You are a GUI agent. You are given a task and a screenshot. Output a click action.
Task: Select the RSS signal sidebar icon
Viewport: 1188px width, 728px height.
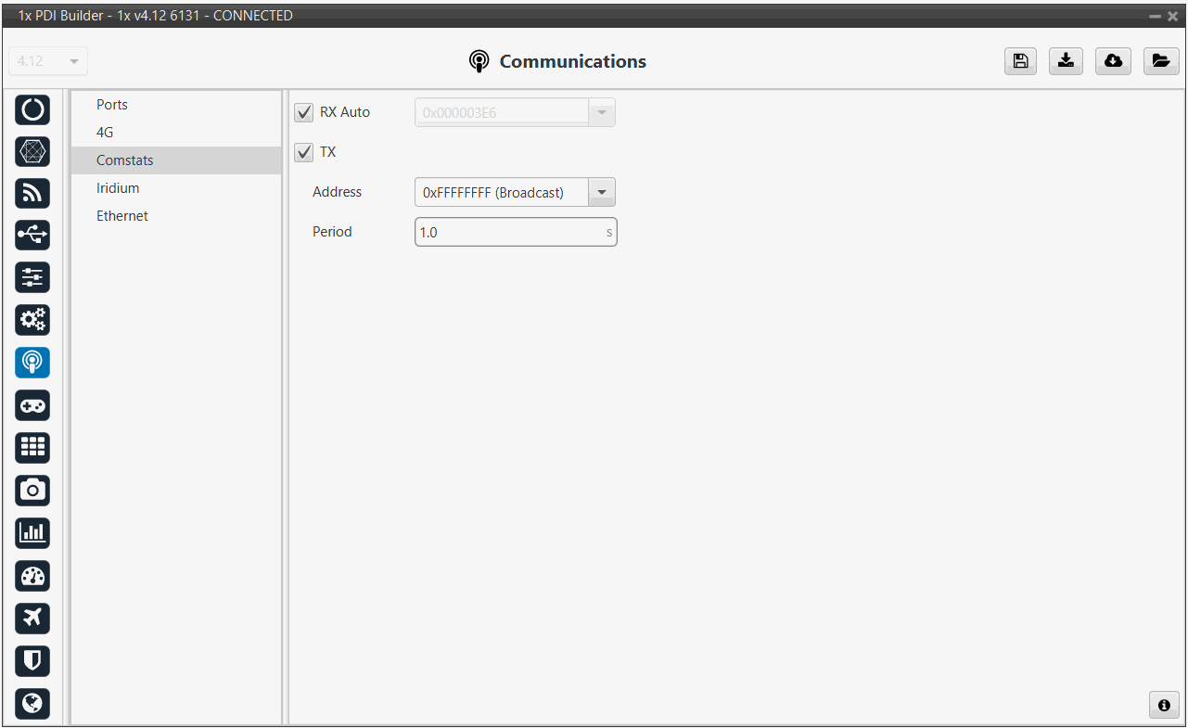[x=32, y=193]
